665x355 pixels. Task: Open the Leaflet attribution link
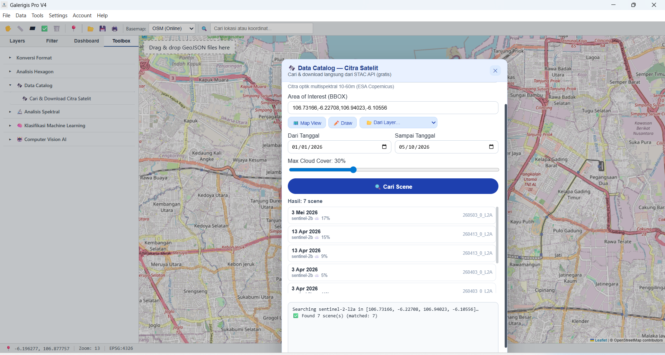tap(601, 340)
